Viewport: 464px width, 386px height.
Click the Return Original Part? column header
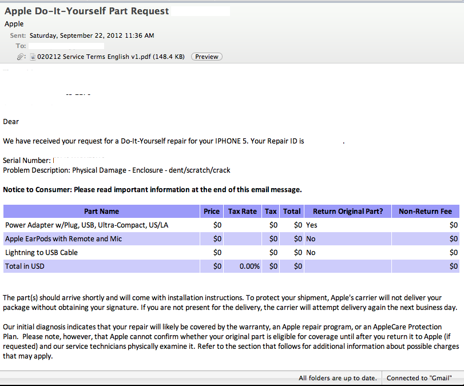348,211
